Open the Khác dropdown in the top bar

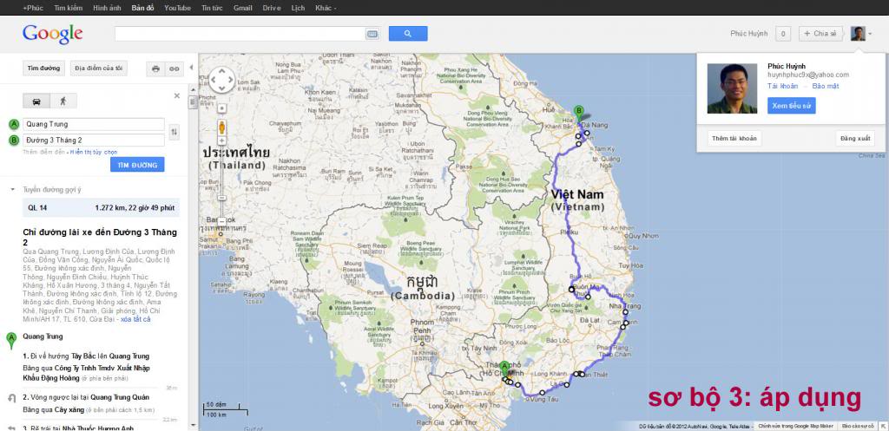(326, 8)
